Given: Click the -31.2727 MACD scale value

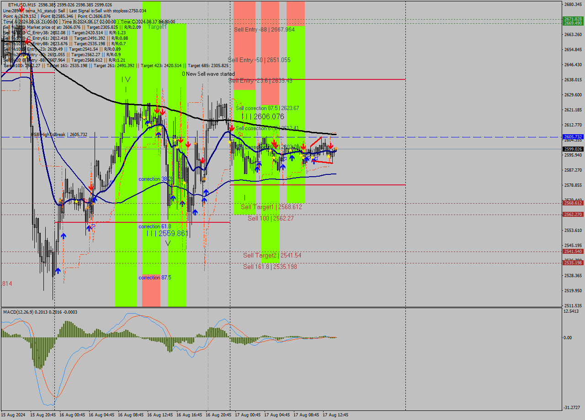Looking at the screenshot, I should pyautogui.click(x=573, y=407).
